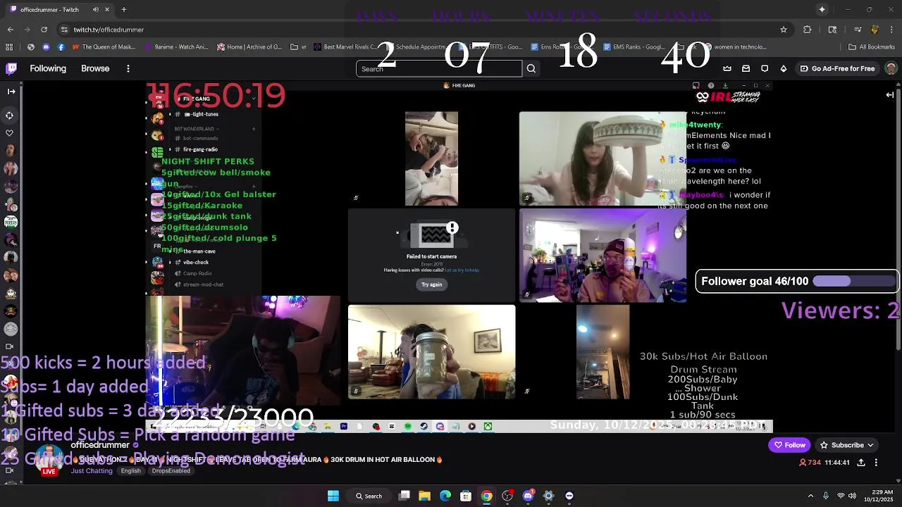
Task: Open Gemini sparkle icon in Chrome title bar
Action: 822,10
